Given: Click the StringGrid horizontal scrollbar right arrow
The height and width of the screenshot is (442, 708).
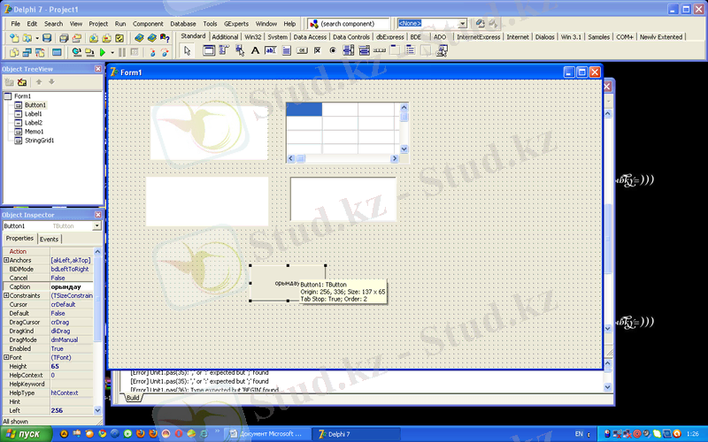Looking at the screenshot, I should [x=395, y=158].
